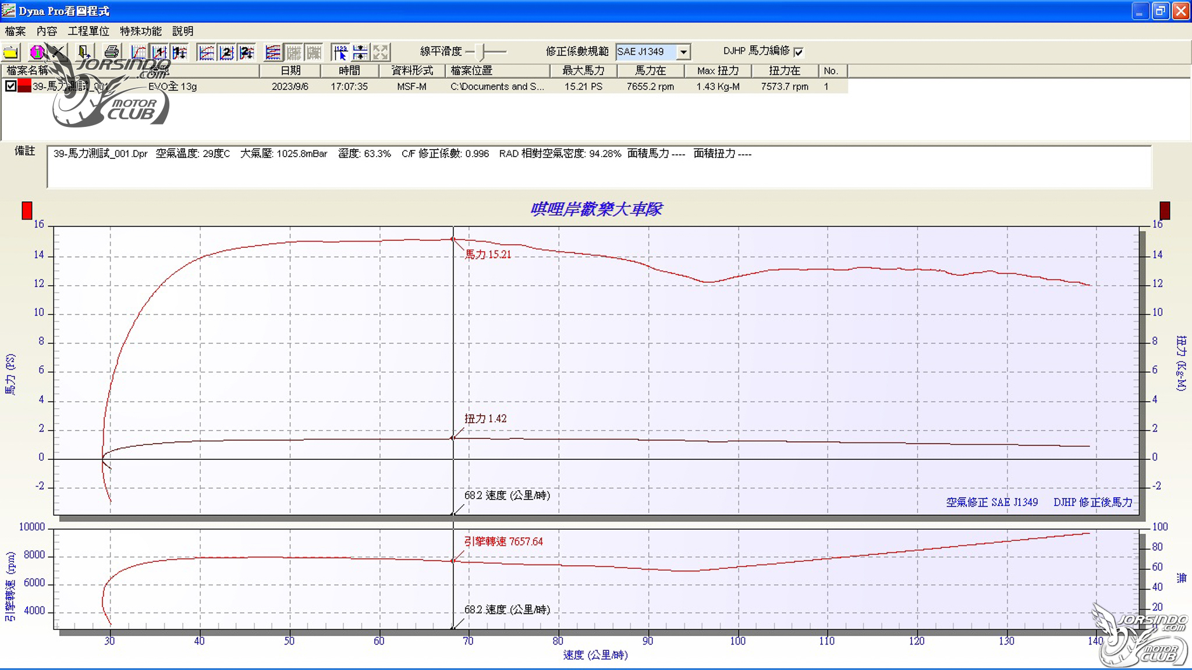
Task: Select the 1.43 Kg-M cell
Action: [x=718, y=86]
